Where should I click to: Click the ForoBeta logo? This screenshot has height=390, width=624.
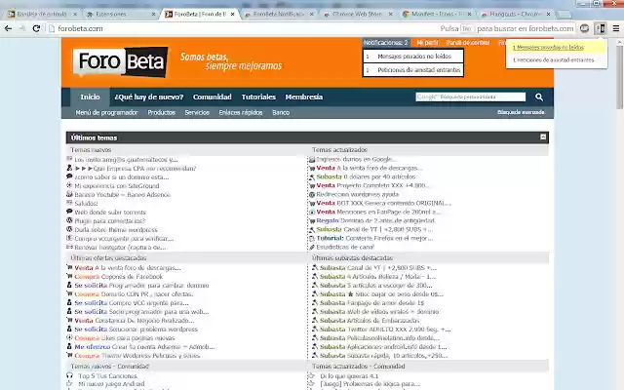pyautogui.click(x=120, y=62)
